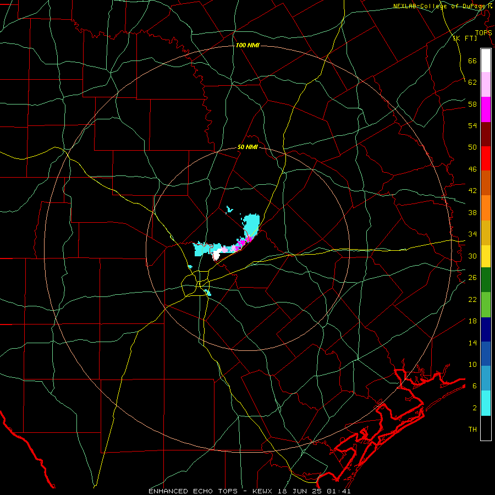Select the bright red 46-50 kft legend color
Viewport: 495px width, 495px height.
(x=486, y=158)
